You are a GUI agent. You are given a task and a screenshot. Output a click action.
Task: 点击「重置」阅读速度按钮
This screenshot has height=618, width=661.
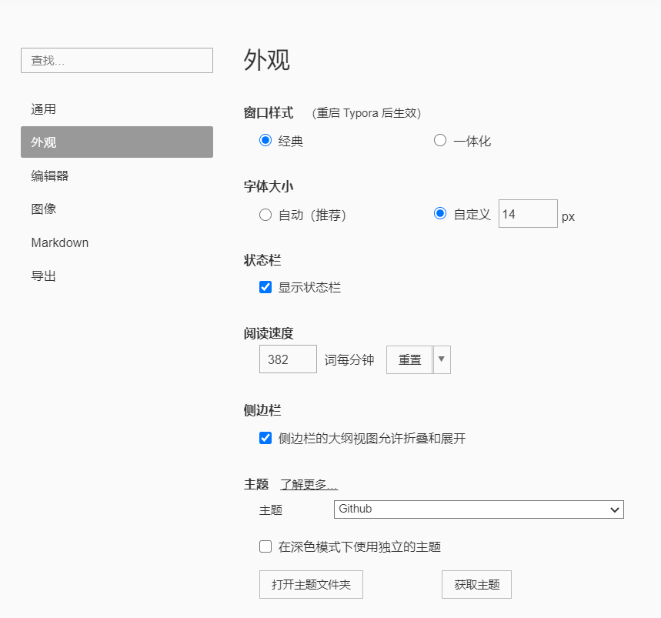pyautogui.click(x=409, y=359)
